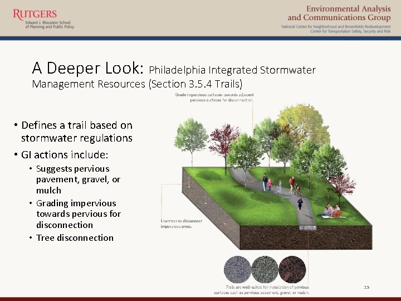Click the 'A Deeper Look:' title

click(88, 68)
